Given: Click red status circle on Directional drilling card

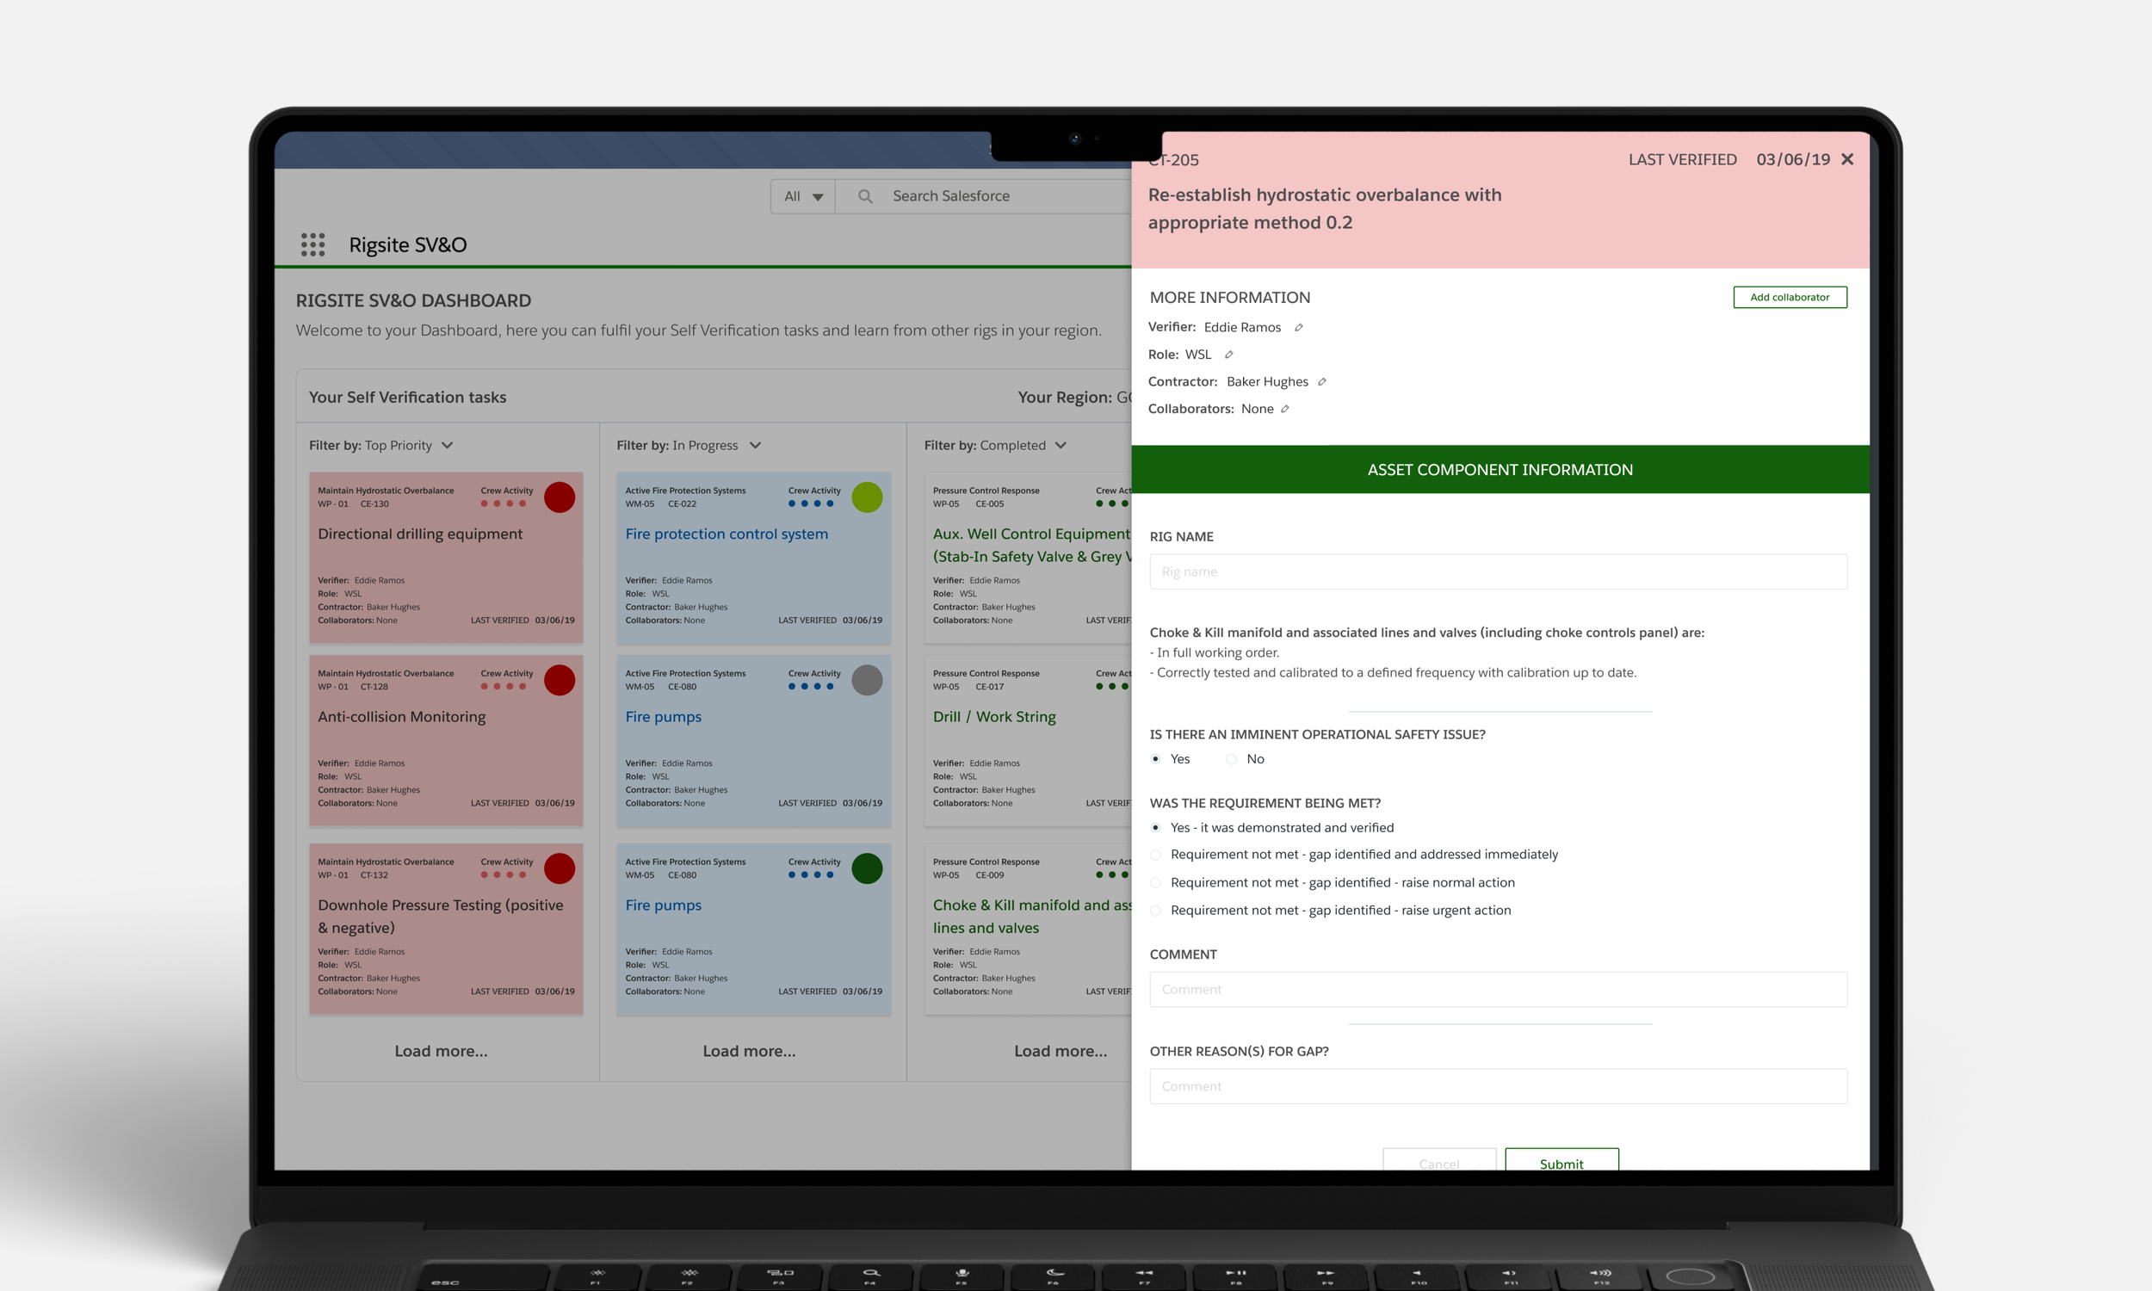Looking at the screenshot, I should tap(560, 497).
